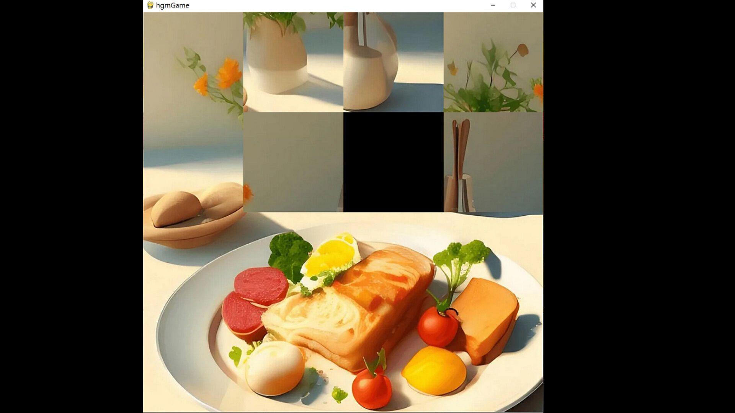Click the hgmGame window icon

pos(150,5)
